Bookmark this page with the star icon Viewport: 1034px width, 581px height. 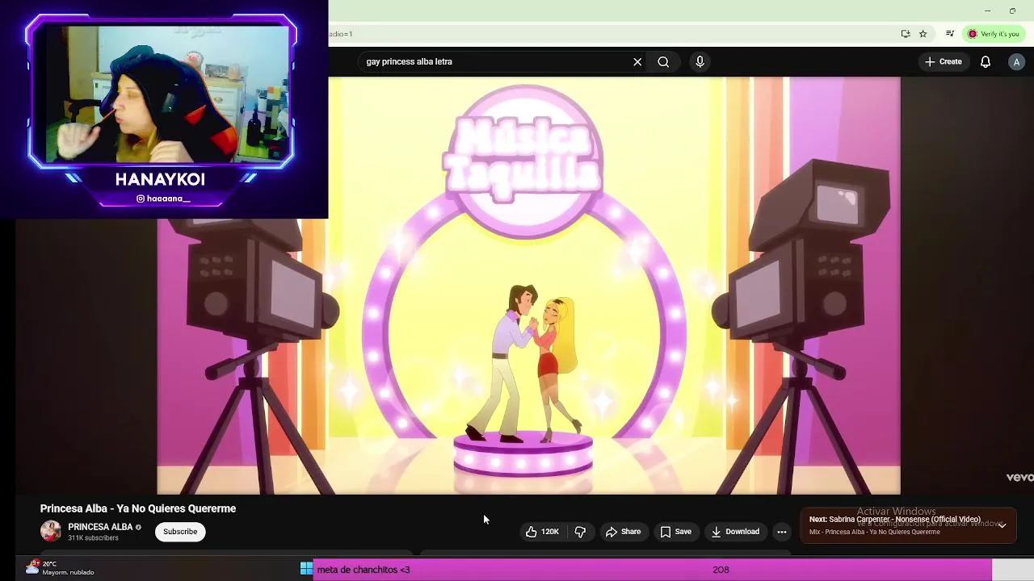(923, 34)
